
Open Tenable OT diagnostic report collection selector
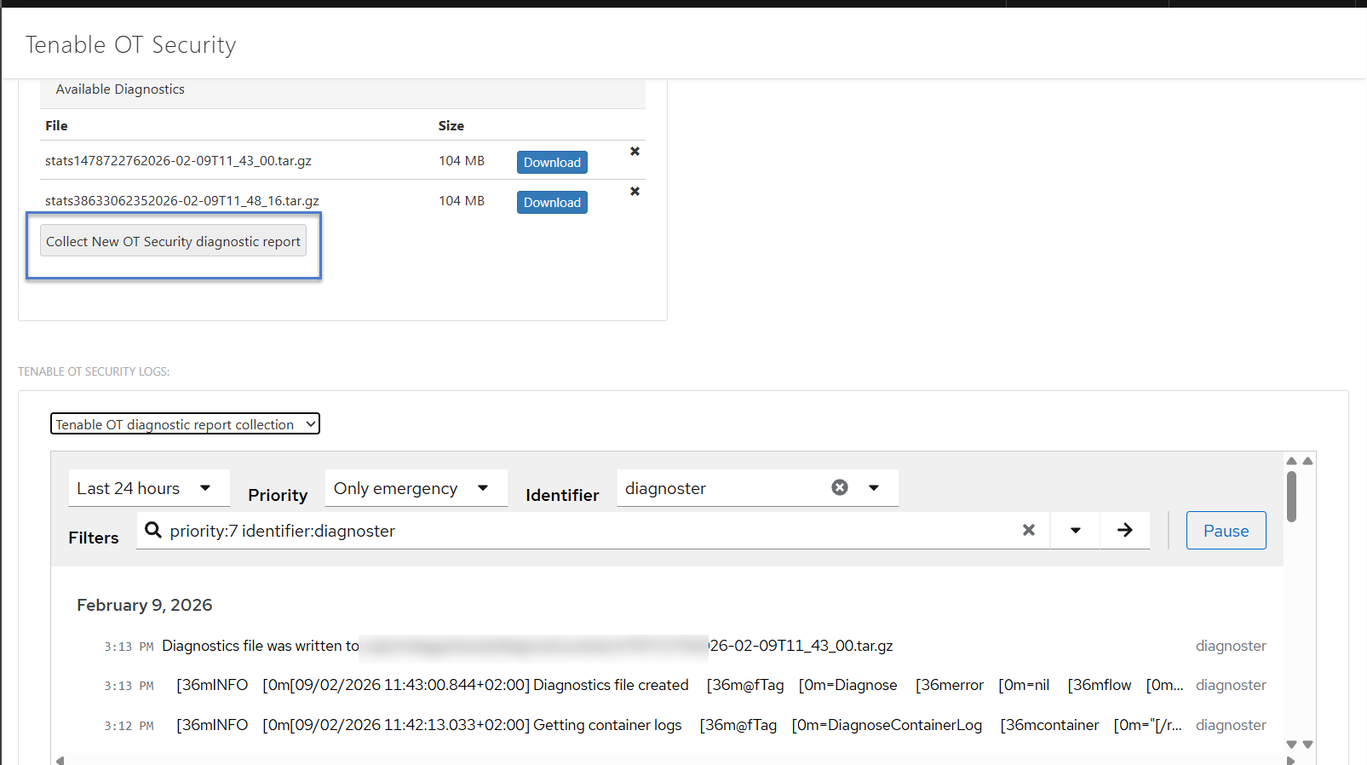point(185,424)
